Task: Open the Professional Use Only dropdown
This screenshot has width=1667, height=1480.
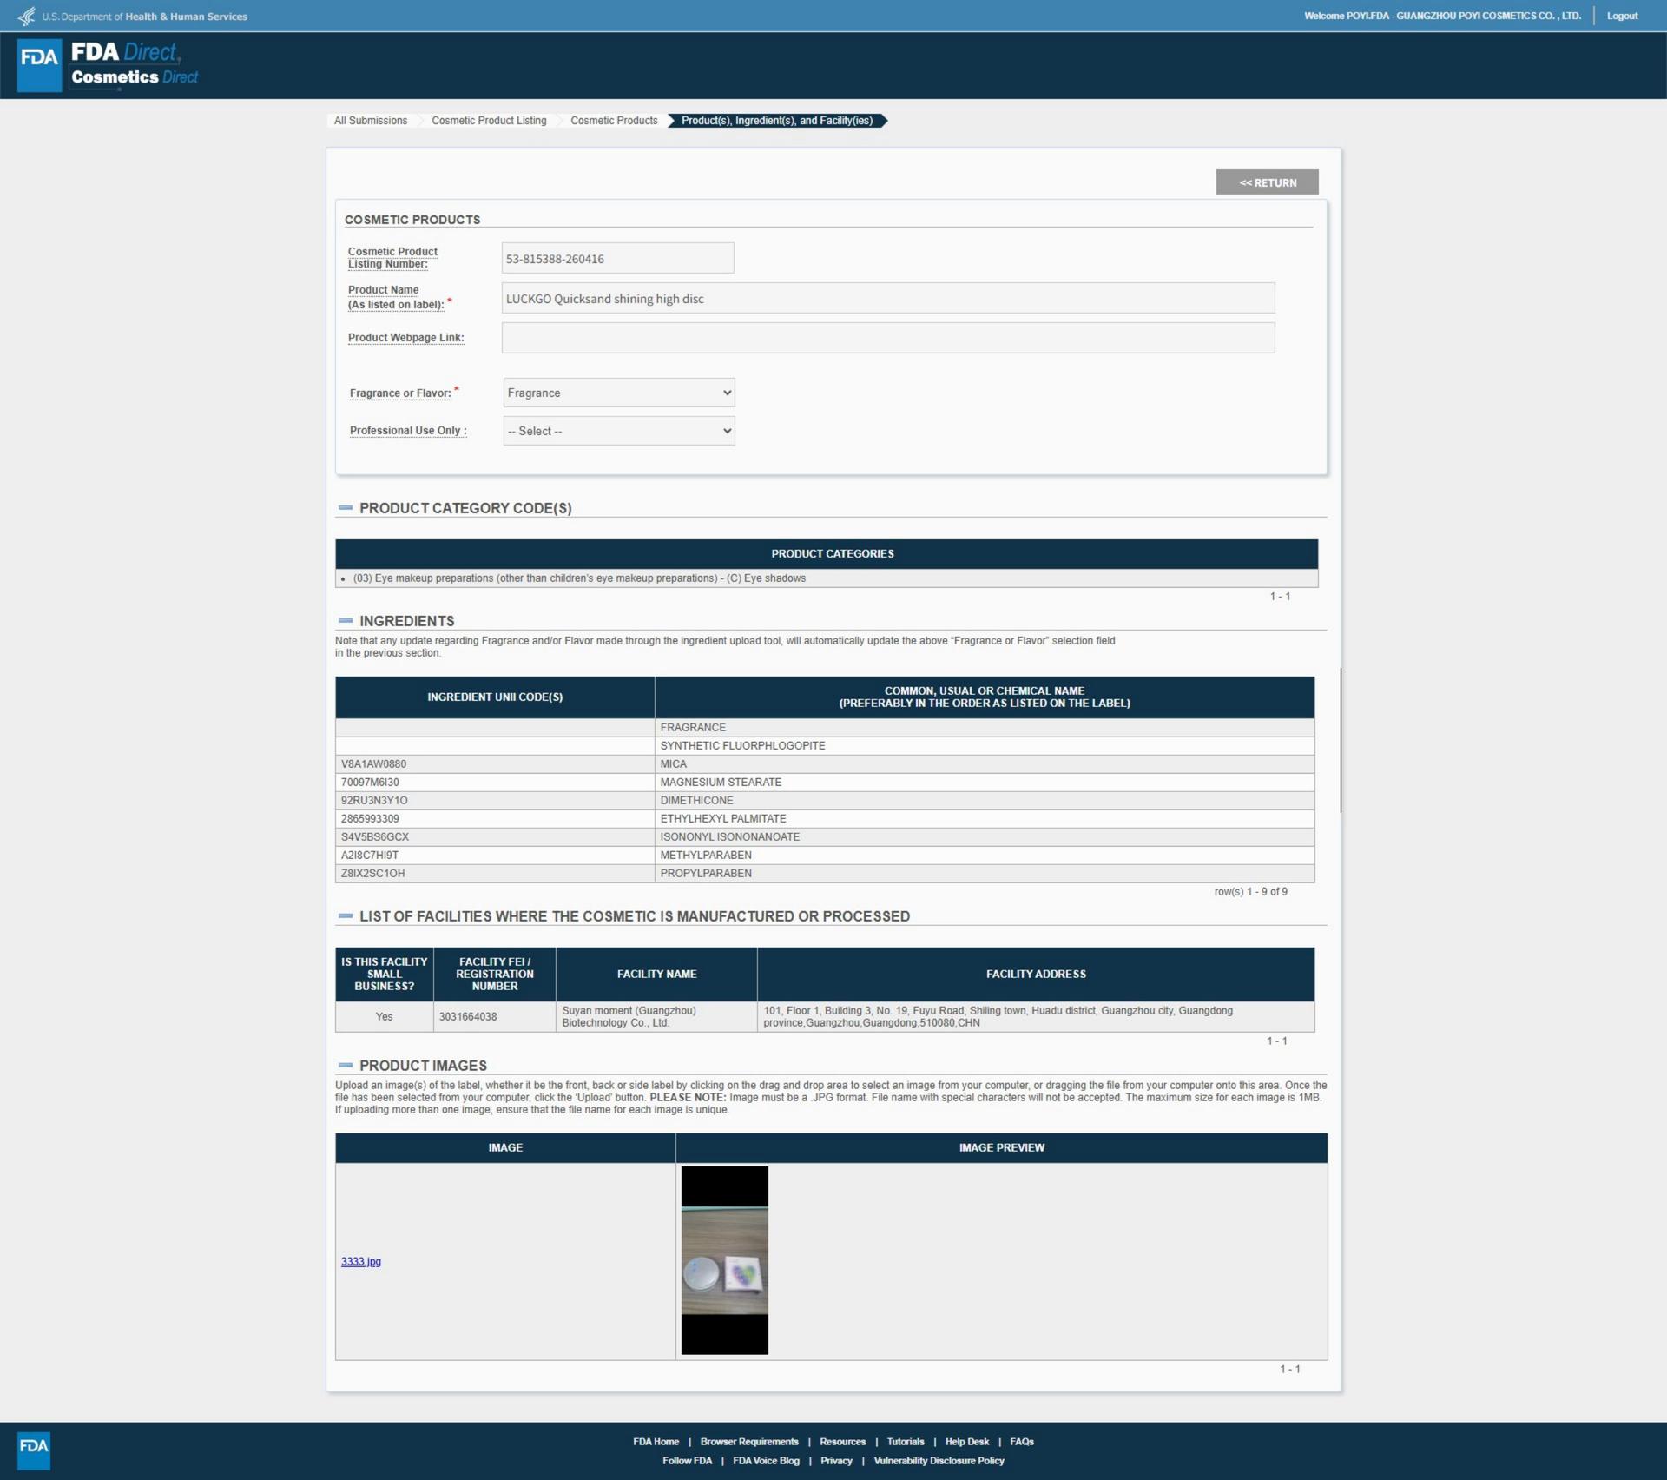Action: [618, 431]
